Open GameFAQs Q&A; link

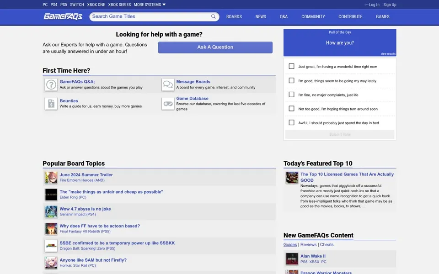tap(77, 82)
